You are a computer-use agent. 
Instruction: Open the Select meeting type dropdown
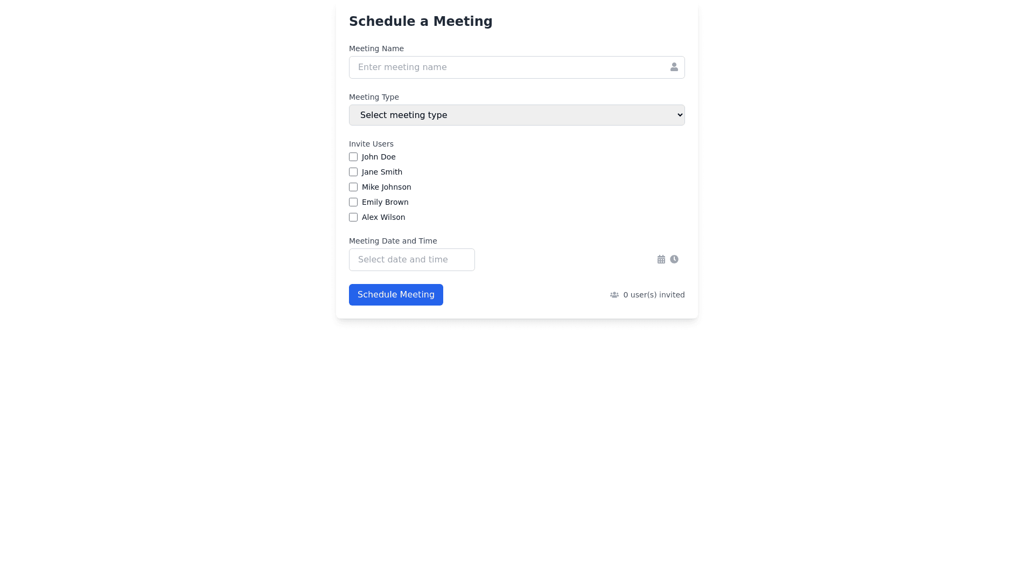pos(516,115)
